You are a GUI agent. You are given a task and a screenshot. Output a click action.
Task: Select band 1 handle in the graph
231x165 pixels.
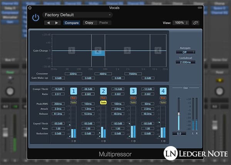(71, 51)
